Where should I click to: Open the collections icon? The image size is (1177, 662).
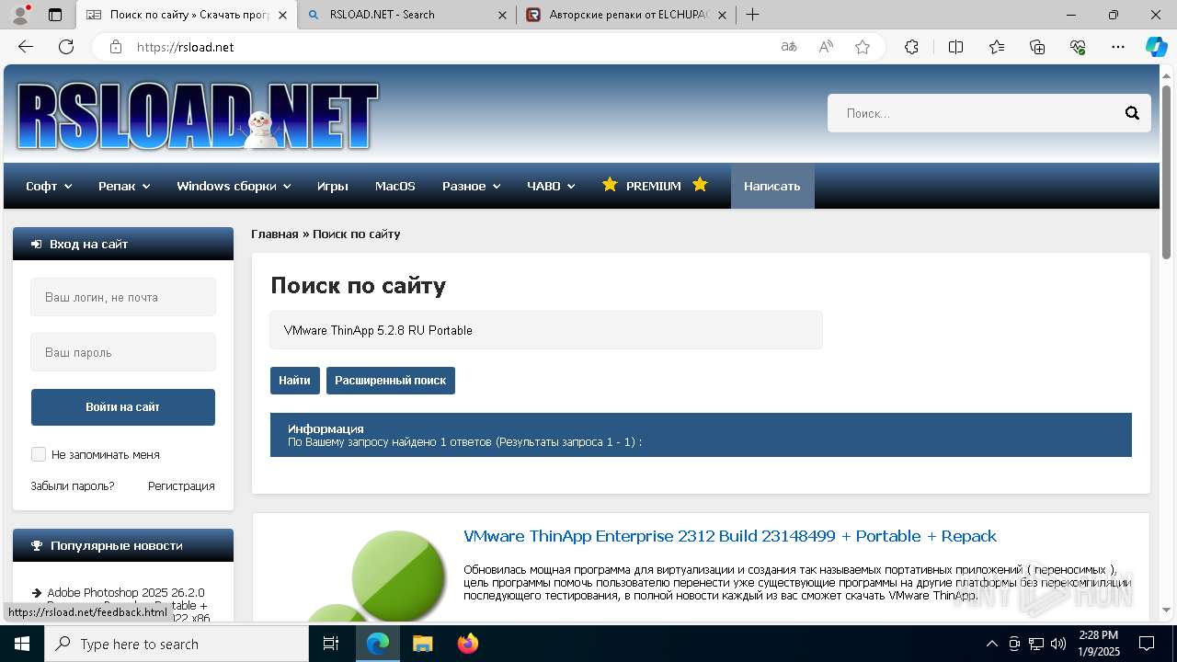pos(1037,47)
